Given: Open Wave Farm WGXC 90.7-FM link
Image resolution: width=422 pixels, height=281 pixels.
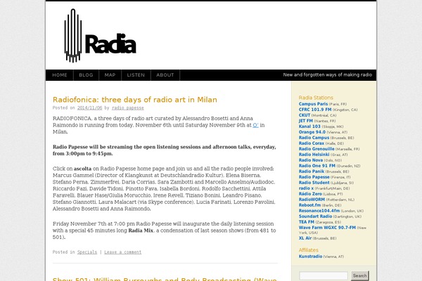Looking at the screenshot, I should (327, 228).
